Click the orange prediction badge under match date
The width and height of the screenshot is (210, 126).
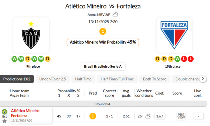(x=103, y=31)
